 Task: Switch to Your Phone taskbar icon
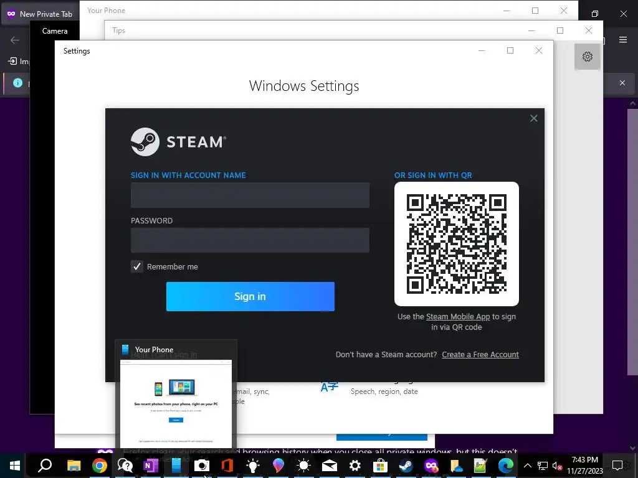(x=176, y=466)
